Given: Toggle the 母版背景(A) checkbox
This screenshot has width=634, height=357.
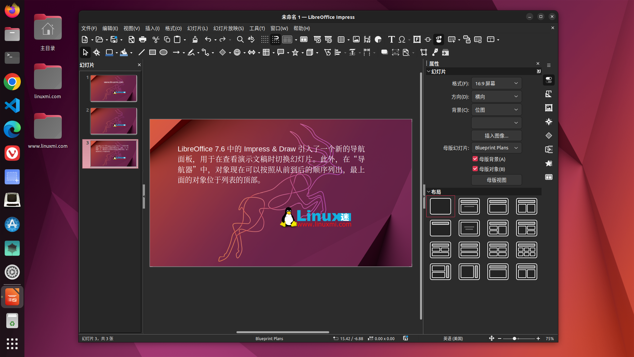Looking at the screenshot, I should (475, 159).
